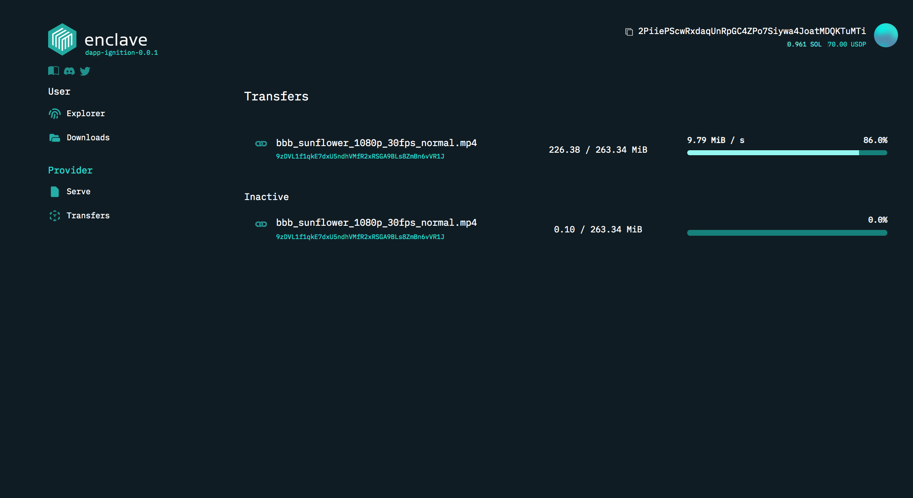The width and height of the screenshot is (913, 498).
Task: Click the Downloads folder icon
Action: click(x=55, y=138)
